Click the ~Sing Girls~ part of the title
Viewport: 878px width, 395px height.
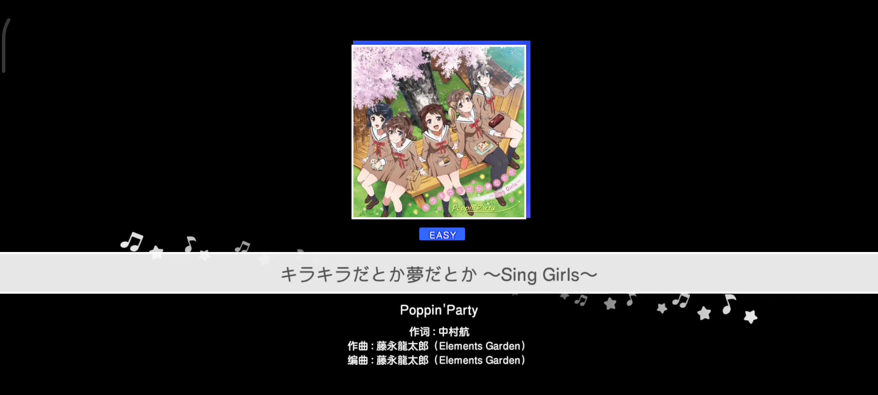click(x=540, y=275)
